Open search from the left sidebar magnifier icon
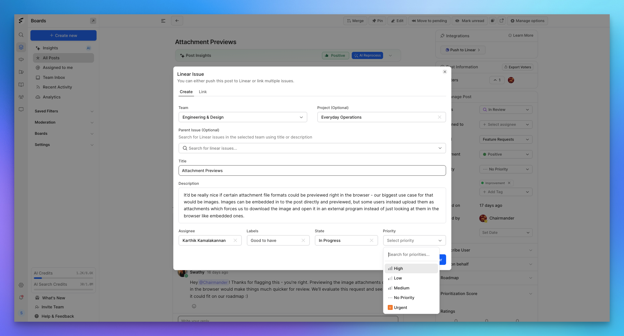The image size is (624, 336). pyautogui.click(x=21, y=35)
